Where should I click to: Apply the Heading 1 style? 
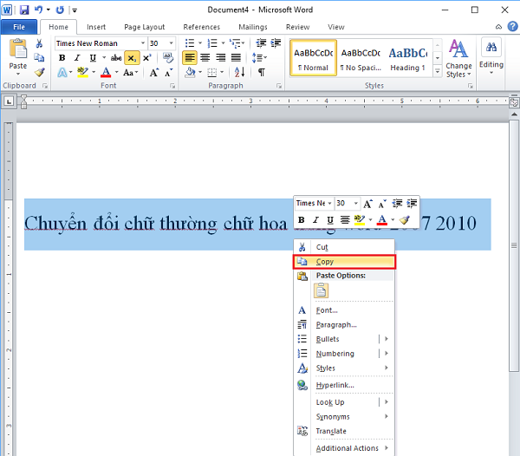click(x=408, y=58)
